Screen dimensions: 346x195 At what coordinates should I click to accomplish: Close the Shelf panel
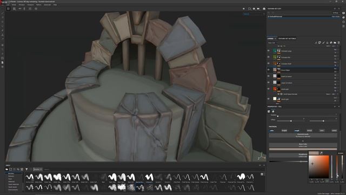[264, 165]
